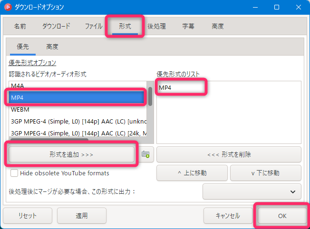Confirm the dialog with the OK button

(x=282, y=215)
